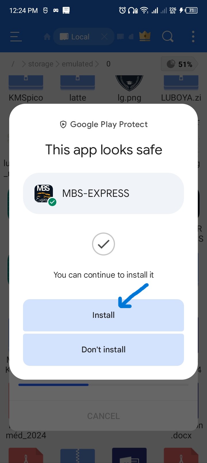Tap the home icon in path bar
This screenshot has width=207, height=463.
click(47, 37)
